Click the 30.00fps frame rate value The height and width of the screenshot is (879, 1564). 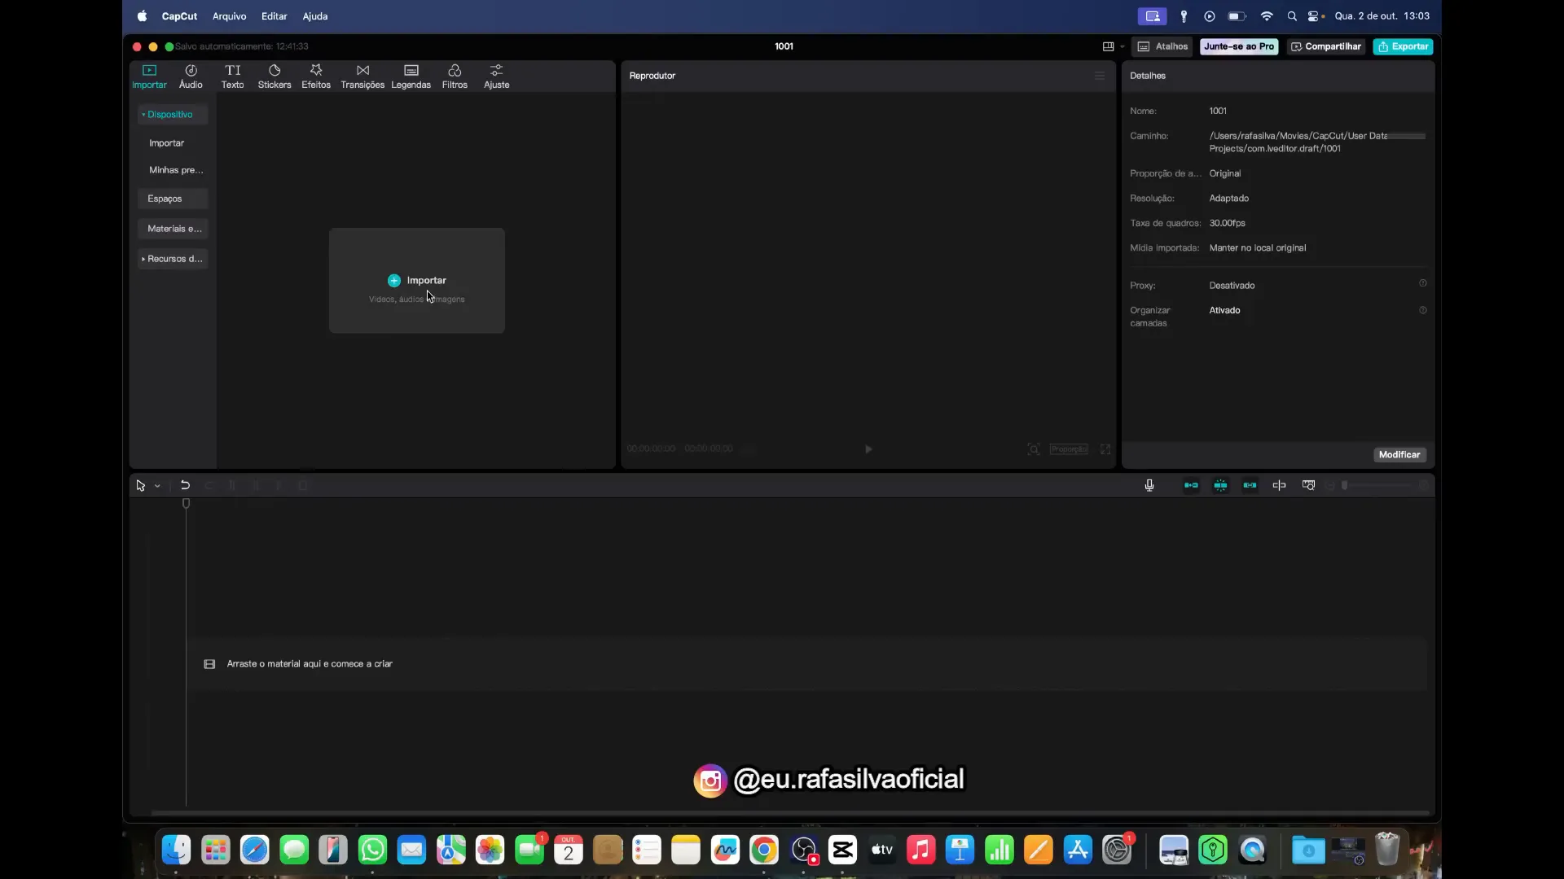tap(1227, 223)
